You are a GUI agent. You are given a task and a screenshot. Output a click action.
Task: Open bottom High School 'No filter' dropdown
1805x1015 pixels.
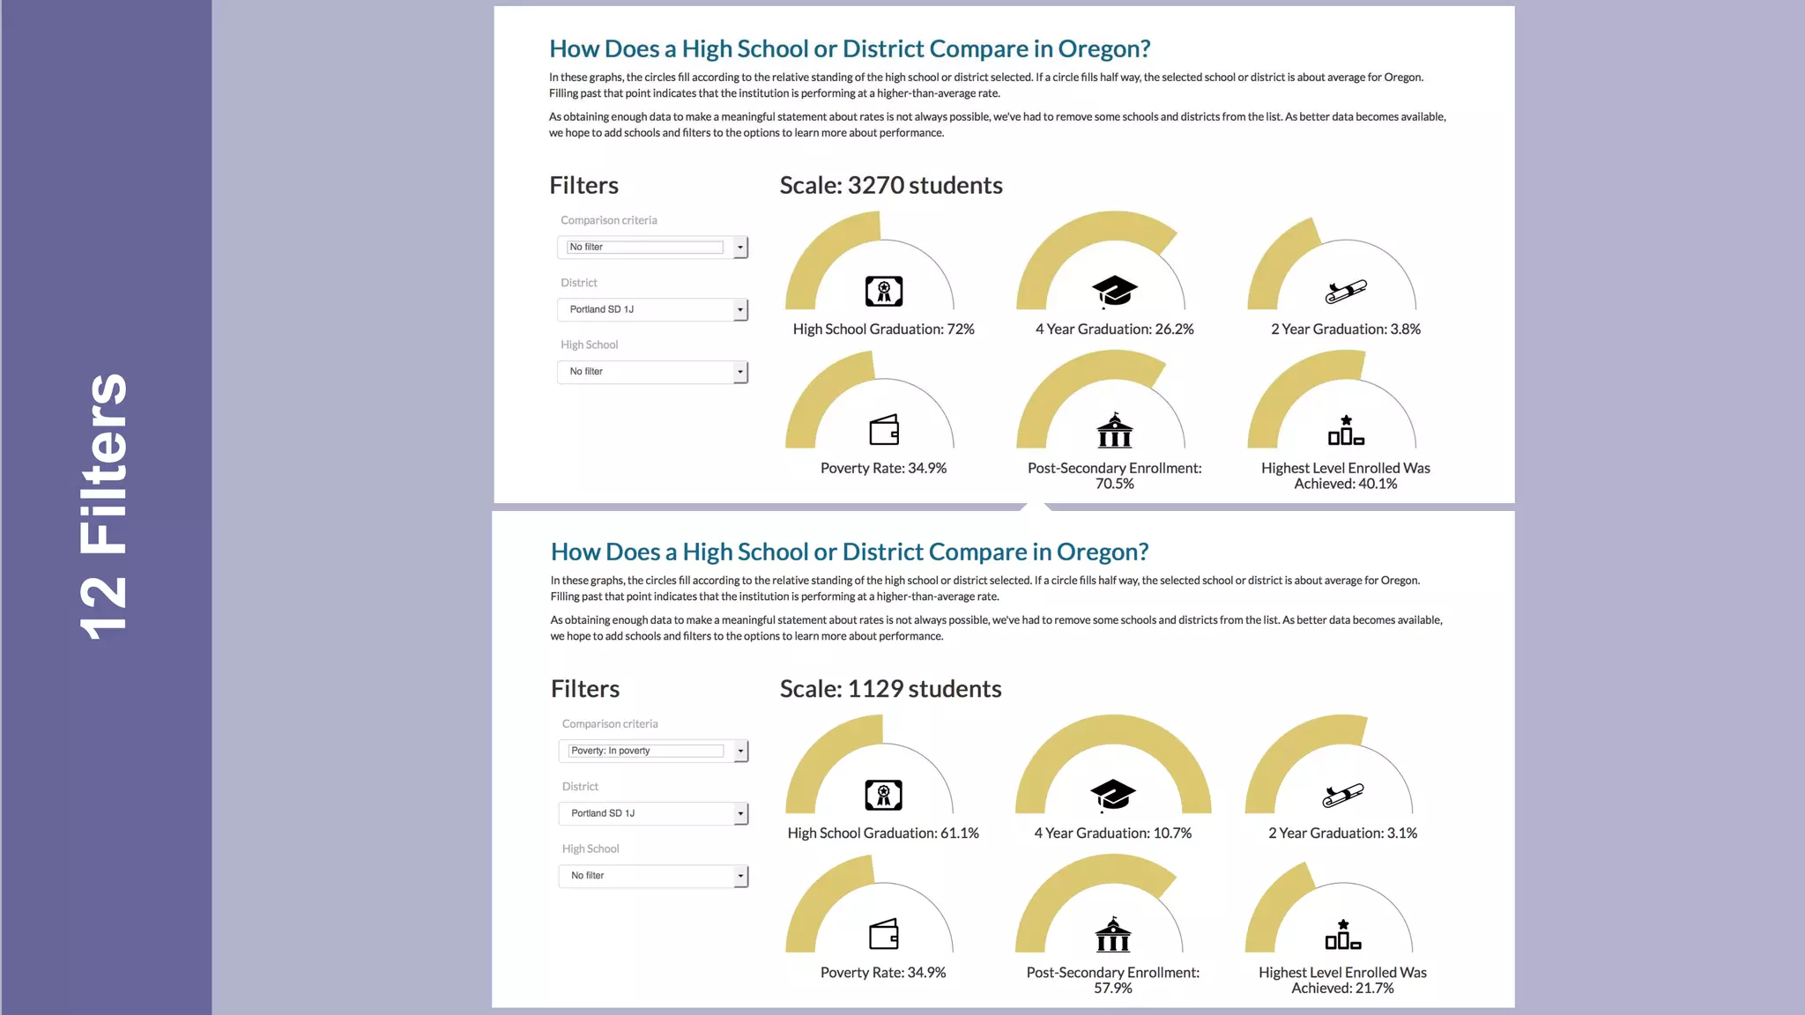(653, 876)
